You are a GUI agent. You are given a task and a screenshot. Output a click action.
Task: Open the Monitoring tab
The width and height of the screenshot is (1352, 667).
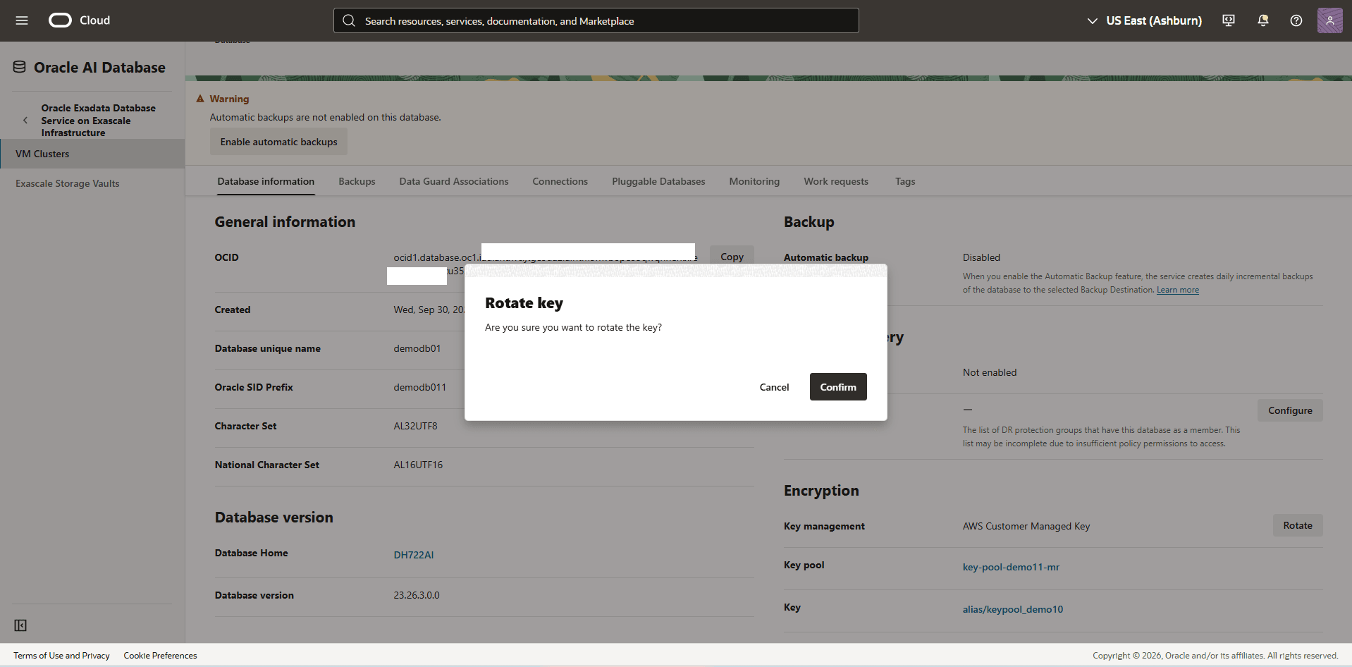(x=754, y=181)
